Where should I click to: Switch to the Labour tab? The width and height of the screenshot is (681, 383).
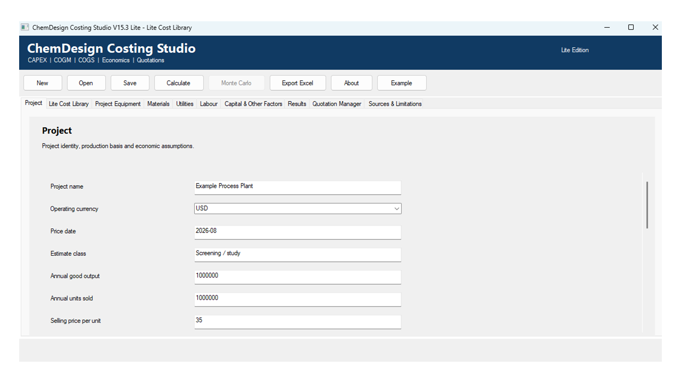pos(209,104)
